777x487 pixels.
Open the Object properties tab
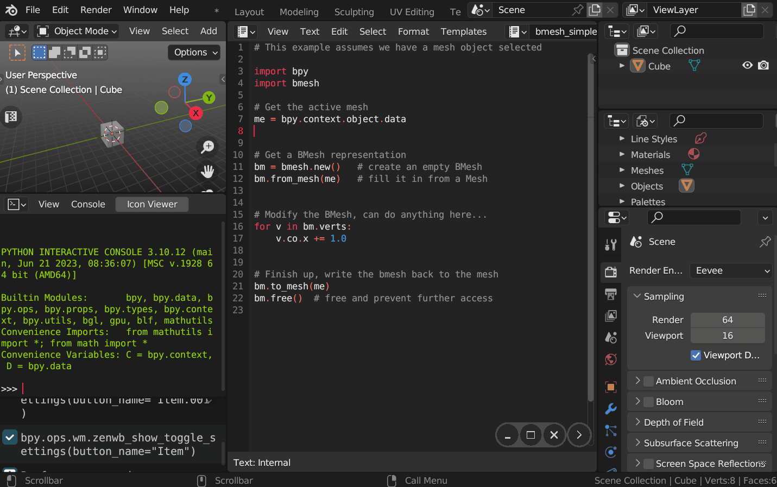pyautogui.click(x=611, y=387)
